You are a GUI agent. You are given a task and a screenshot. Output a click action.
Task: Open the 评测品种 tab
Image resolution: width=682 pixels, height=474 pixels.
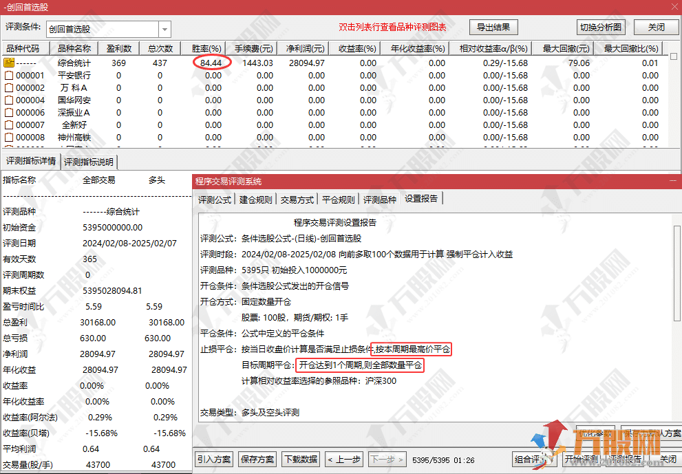pos(380,200)
